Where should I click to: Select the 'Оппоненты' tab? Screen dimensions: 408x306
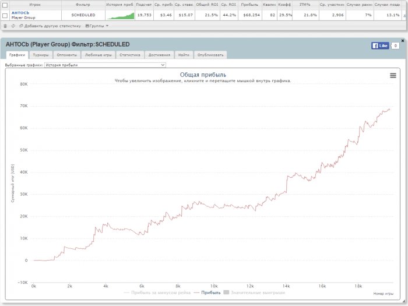click(x=66, y=55)
